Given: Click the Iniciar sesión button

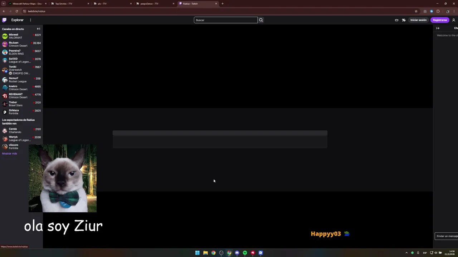Looking at the screenshot, I should (418, 20).
